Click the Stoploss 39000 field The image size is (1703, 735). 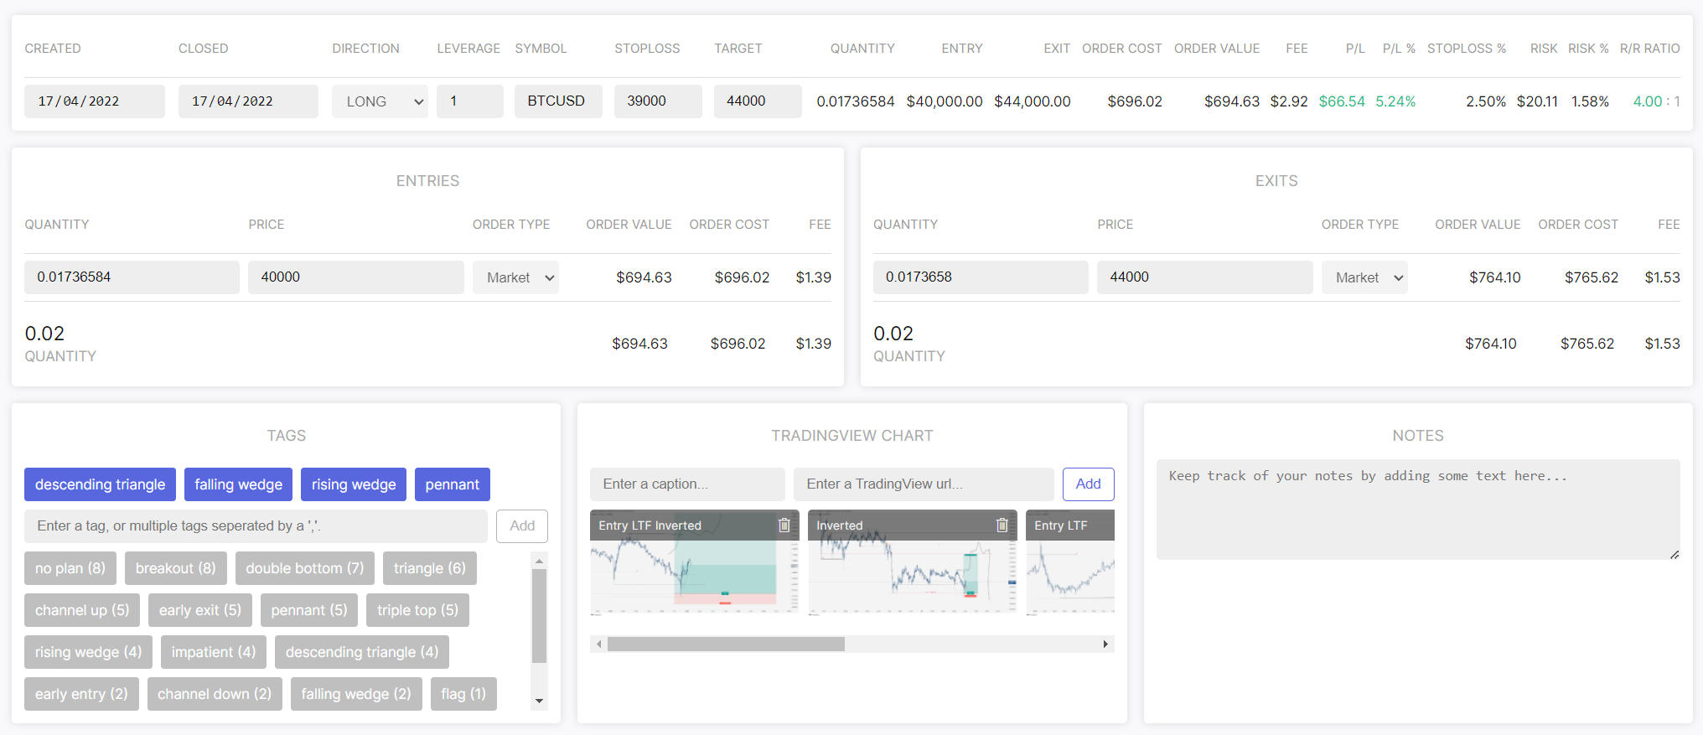[659, 101]
